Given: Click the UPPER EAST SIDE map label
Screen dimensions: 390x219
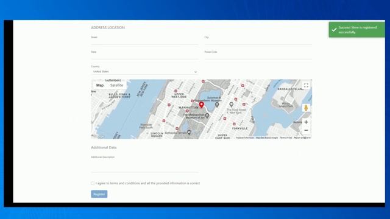Looking at the screenshot, I should tap(222, 136).
